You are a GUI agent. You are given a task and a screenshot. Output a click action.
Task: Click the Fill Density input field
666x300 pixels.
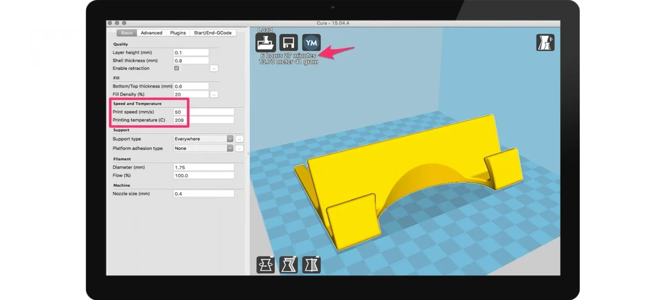point(191,94)
